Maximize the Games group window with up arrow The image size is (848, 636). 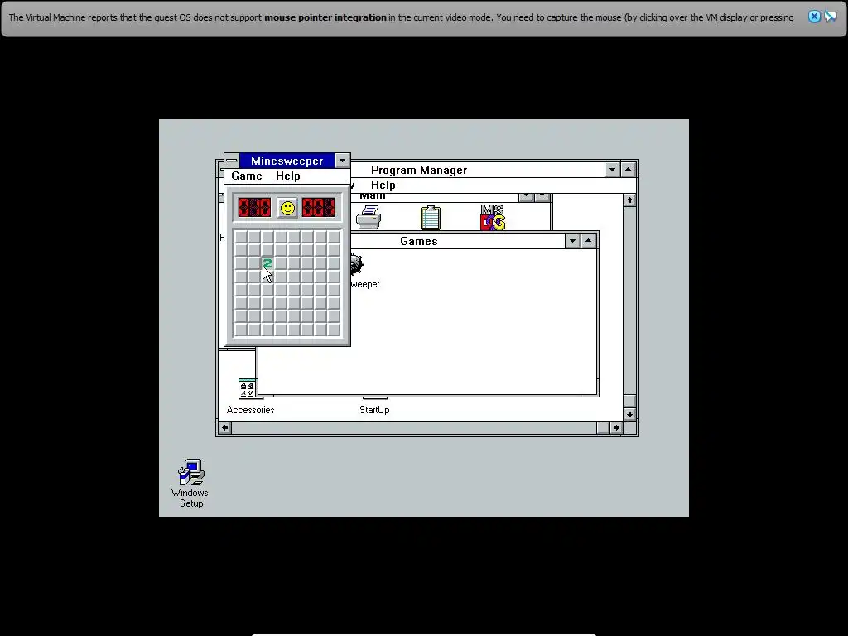[589, 241]
